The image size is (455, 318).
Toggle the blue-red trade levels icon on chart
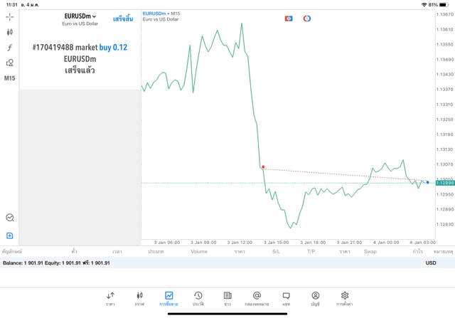[x=289, y=18]
